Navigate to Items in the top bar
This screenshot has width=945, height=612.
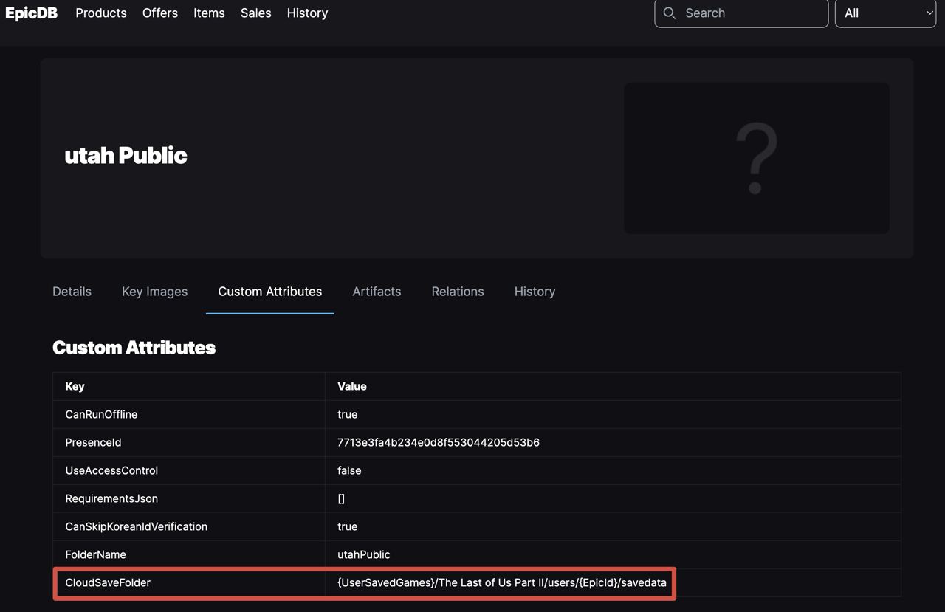(209, 13)
